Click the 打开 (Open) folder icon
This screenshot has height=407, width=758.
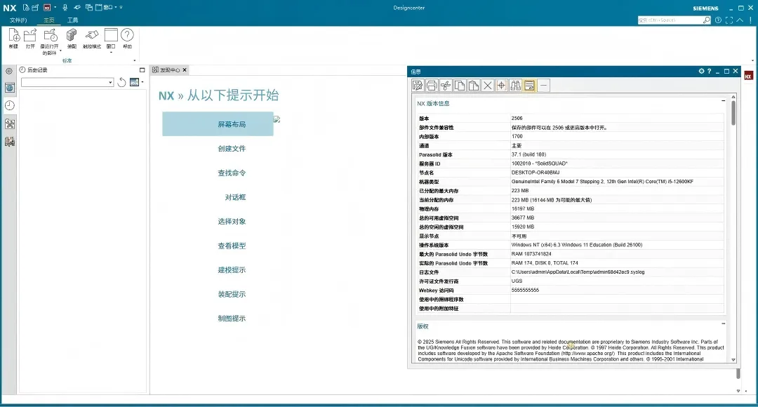click(x=30, y=35)
